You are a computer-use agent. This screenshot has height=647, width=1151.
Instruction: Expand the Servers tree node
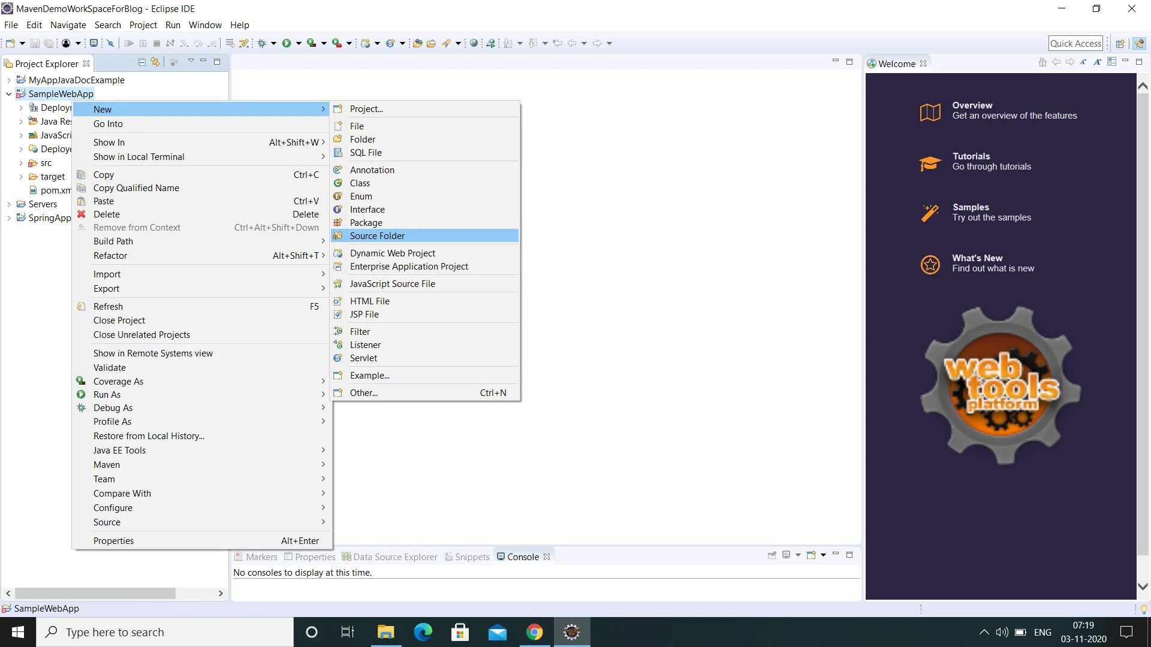click(8, 204)
